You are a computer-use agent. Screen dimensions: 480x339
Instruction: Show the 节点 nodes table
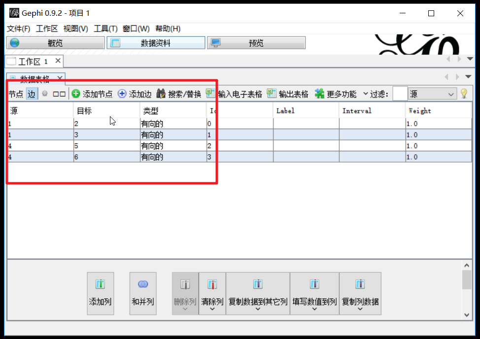click(16, 94)
